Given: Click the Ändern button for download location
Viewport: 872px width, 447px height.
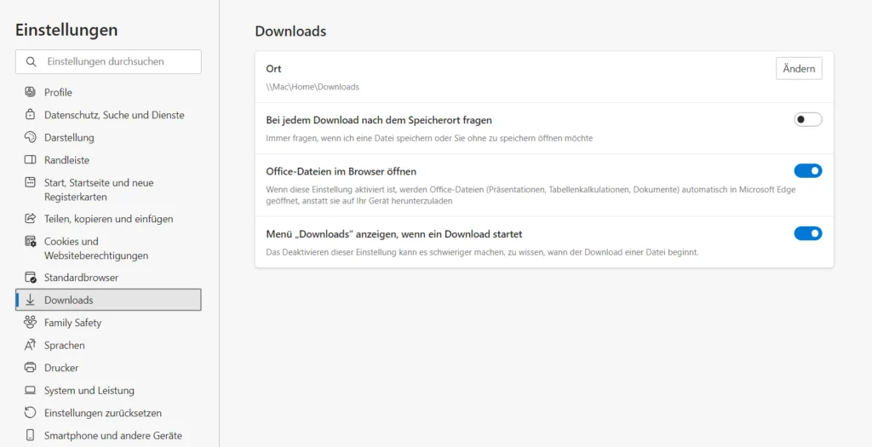Looking at the screenshot, I should pos(799,68).
